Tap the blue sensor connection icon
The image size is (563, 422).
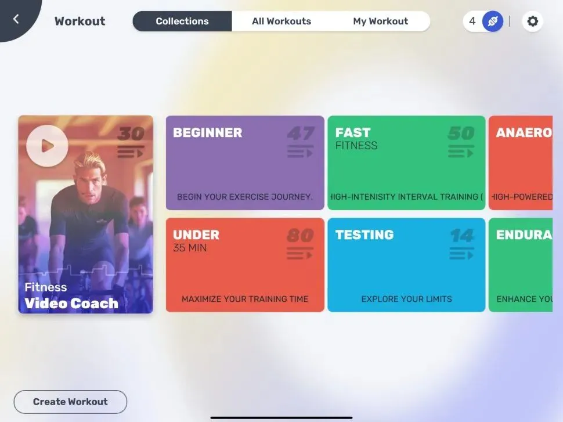(x=493, y=22)
